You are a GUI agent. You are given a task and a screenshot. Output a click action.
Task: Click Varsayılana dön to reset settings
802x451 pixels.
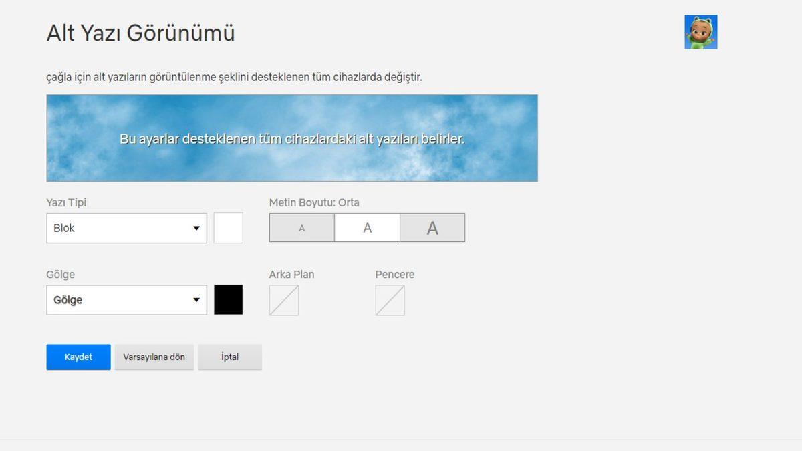point(154,357)
